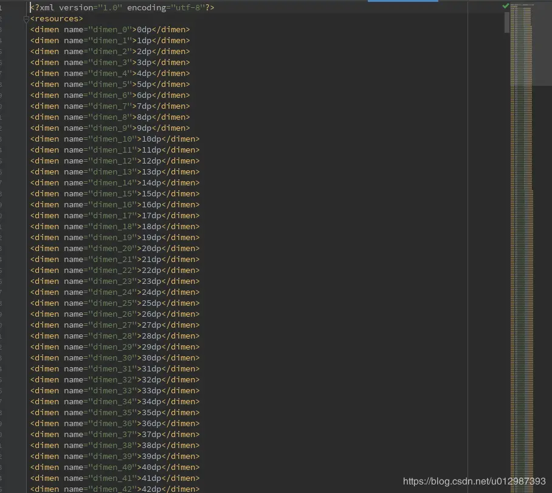Click the green inspection checkmark icon
The width and height of the screenshot is (552, 493).
506,5
